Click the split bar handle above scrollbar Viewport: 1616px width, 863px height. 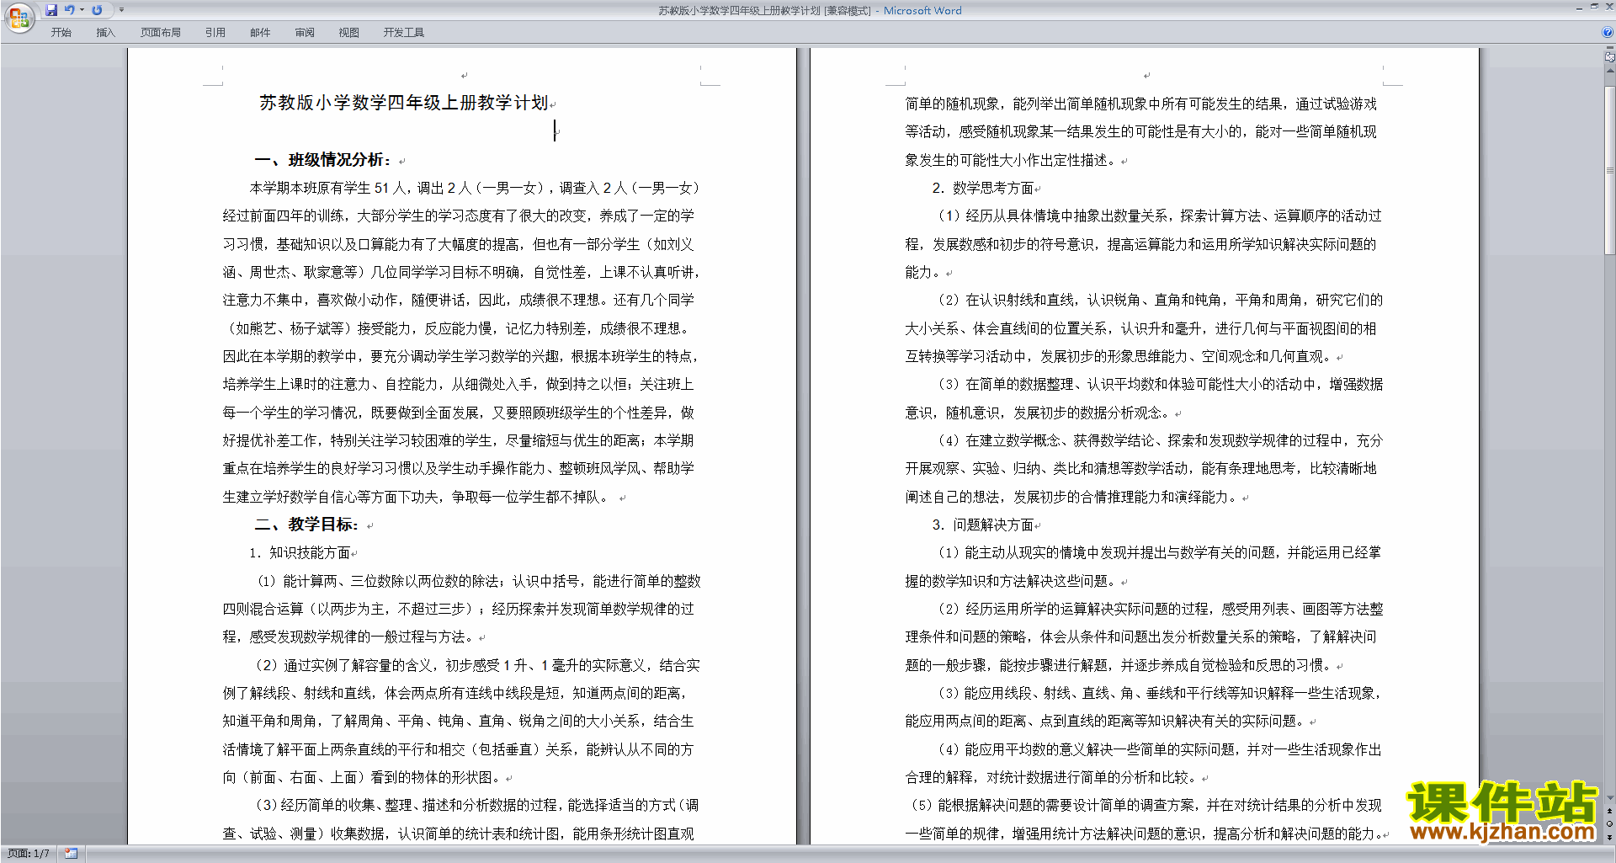(x=1610, y=49)
